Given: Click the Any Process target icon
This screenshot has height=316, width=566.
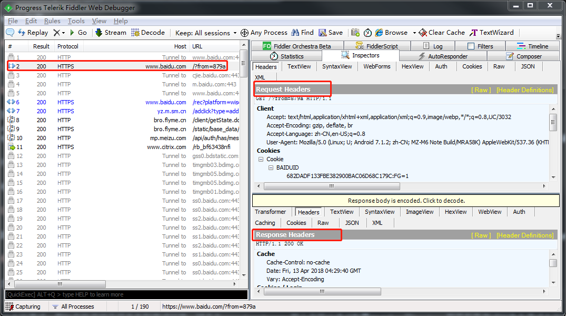Looking at the screenshot, I should pos(244,33).
